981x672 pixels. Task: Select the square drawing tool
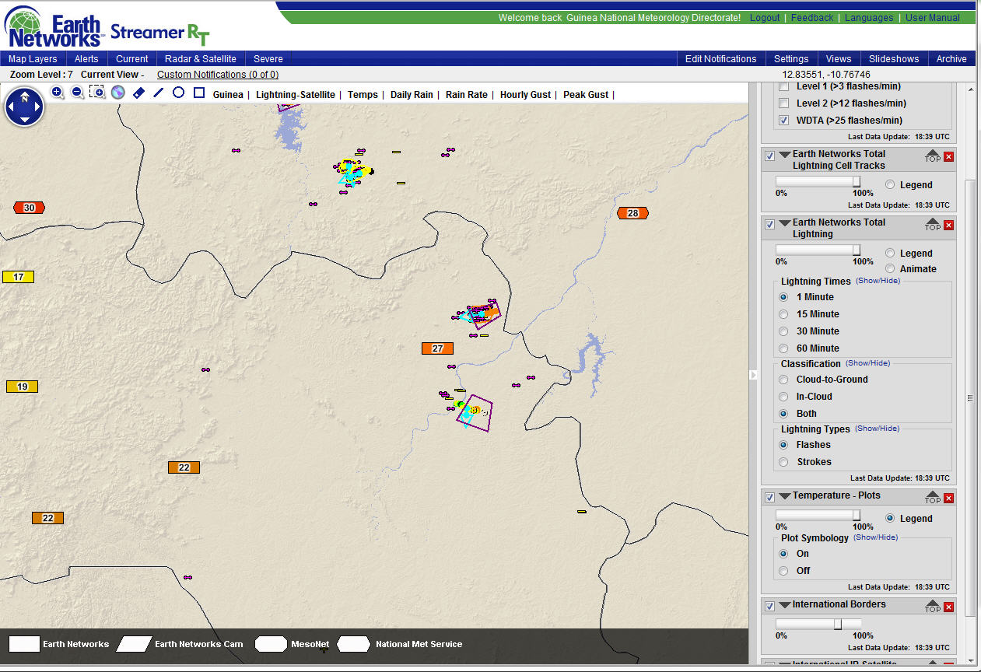pyautogui.click(x=199, y=93)
